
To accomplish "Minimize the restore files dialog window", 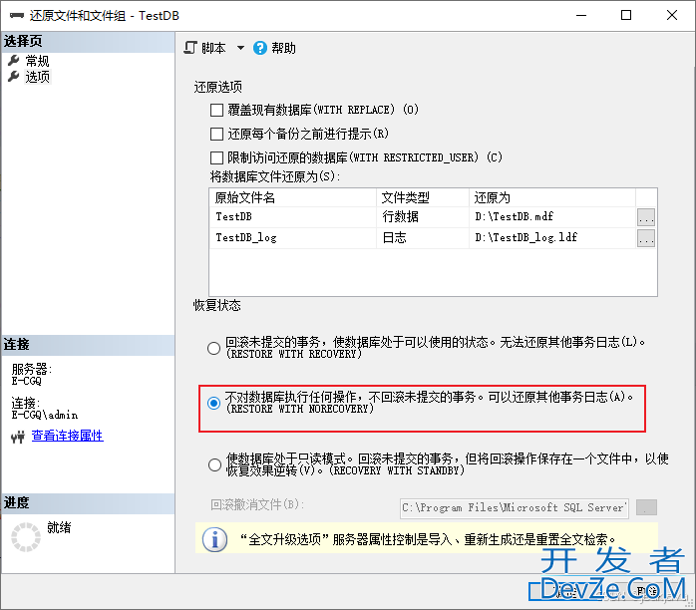I will pyautogui.click(x=581, y=16).
